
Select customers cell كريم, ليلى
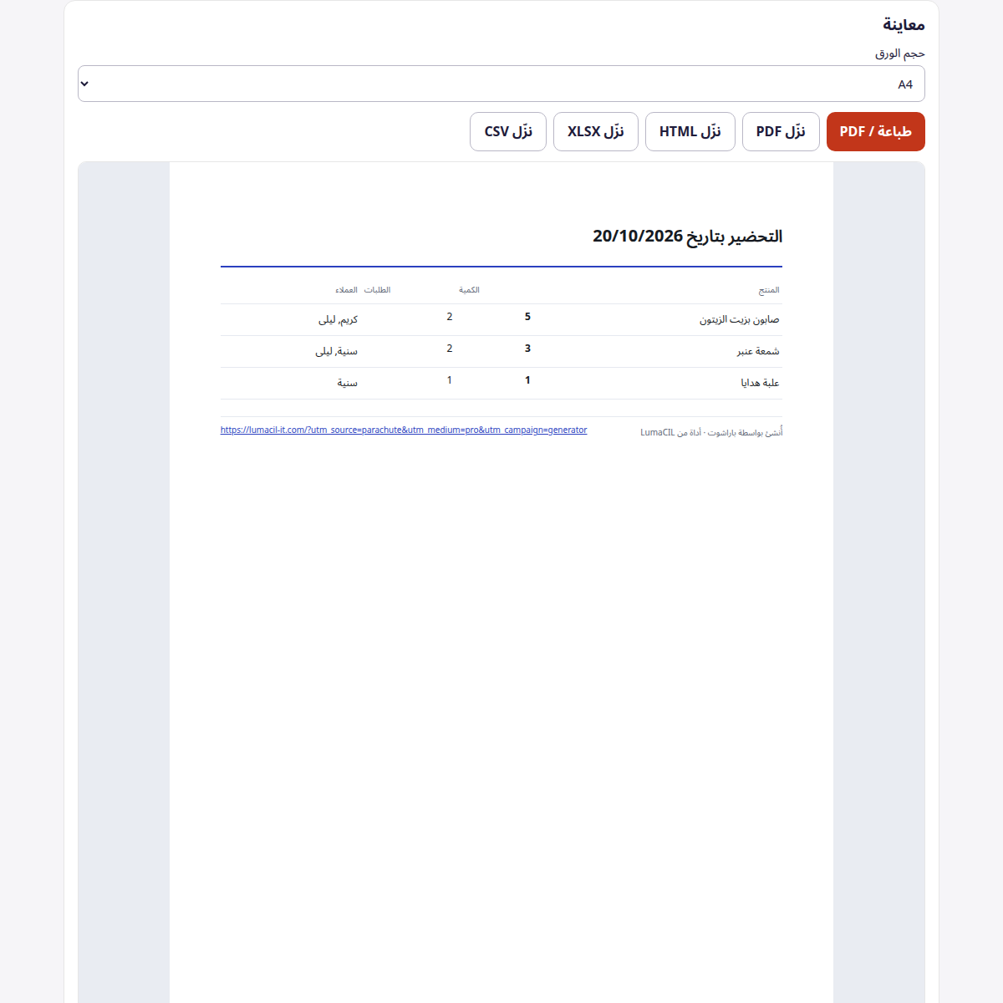(x=339, y=319)
